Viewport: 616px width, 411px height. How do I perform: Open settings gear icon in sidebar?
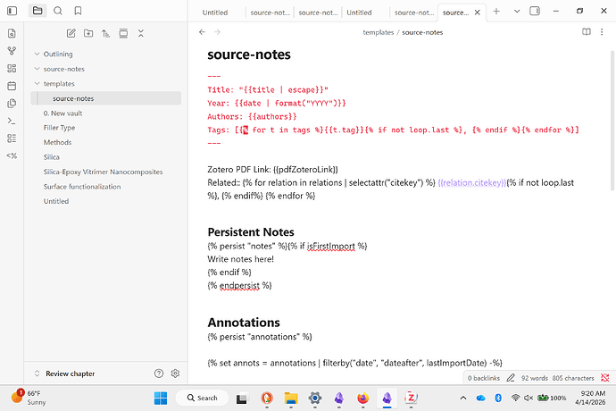pos(175,373)
